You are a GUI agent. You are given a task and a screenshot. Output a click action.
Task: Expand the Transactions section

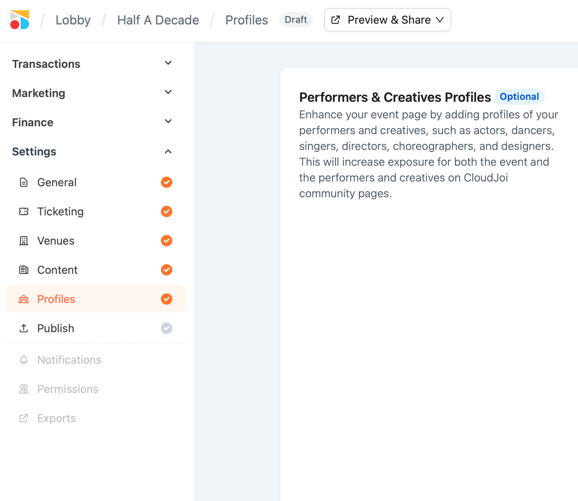pos(168,63)
